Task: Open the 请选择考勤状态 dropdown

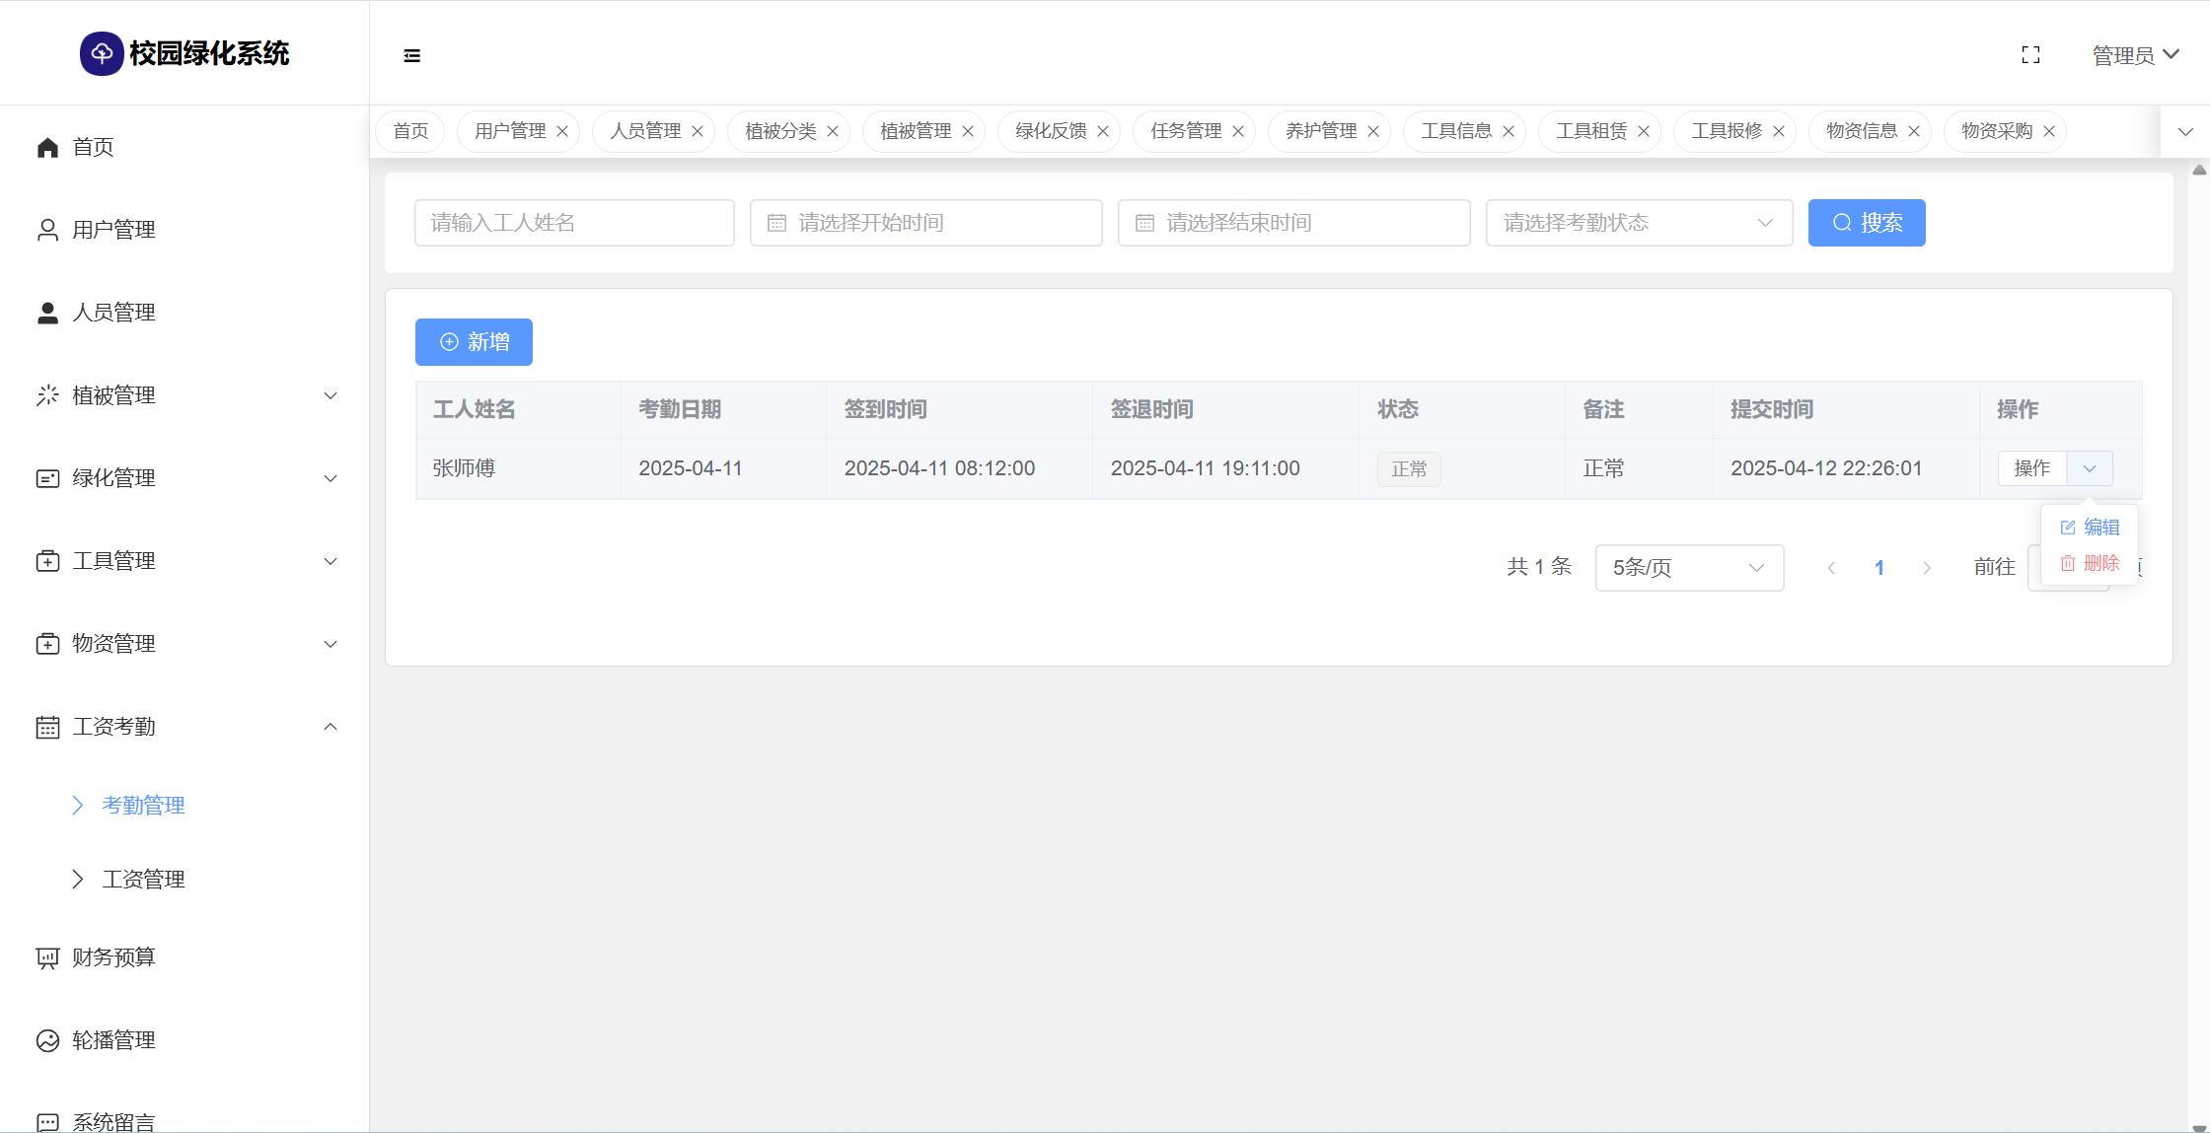Action: tap(1639, 223)
